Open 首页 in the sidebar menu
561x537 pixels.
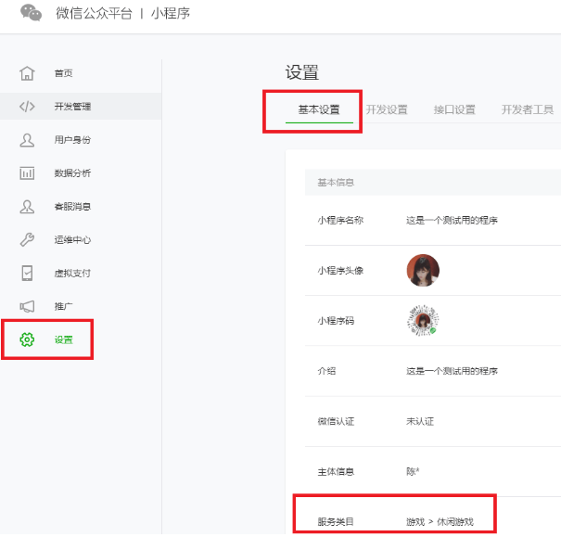63,73
